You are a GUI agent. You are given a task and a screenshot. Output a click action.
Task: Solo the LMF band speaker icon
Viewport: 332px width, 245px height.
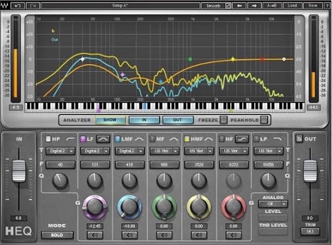point(129,235)
